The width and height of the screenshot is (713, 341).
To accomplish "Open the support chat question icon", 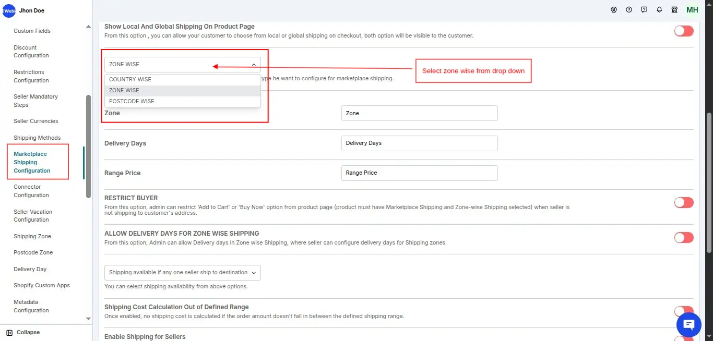I will pyautogui.click(x=644, y=10).
